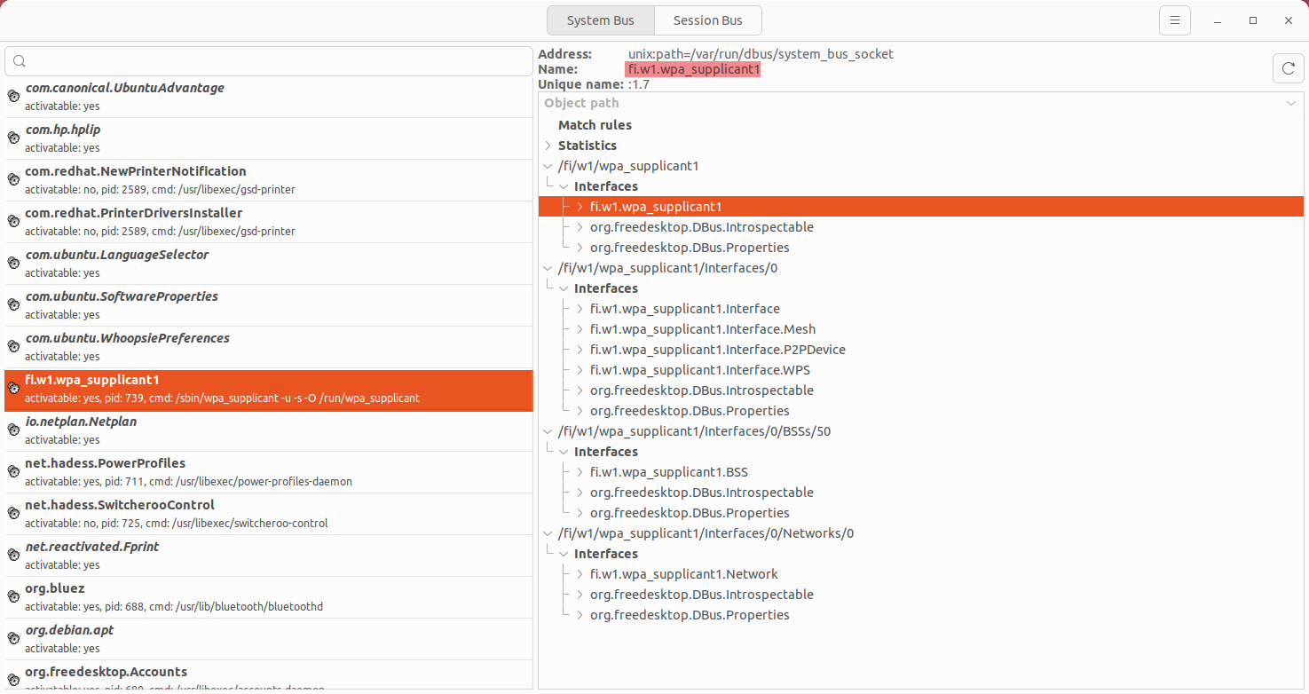Click the gear icon beside org.bluez
Screen dimensions: 1309x694
pos(14,596)
